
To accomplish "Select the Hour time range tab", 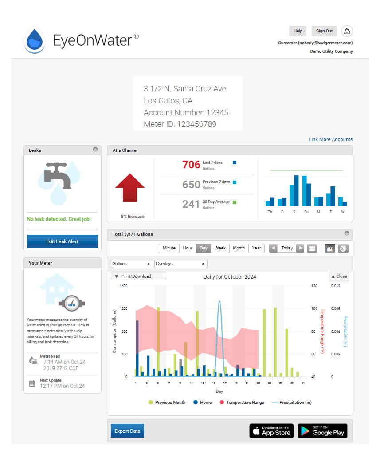I will (x=188, y=248).
